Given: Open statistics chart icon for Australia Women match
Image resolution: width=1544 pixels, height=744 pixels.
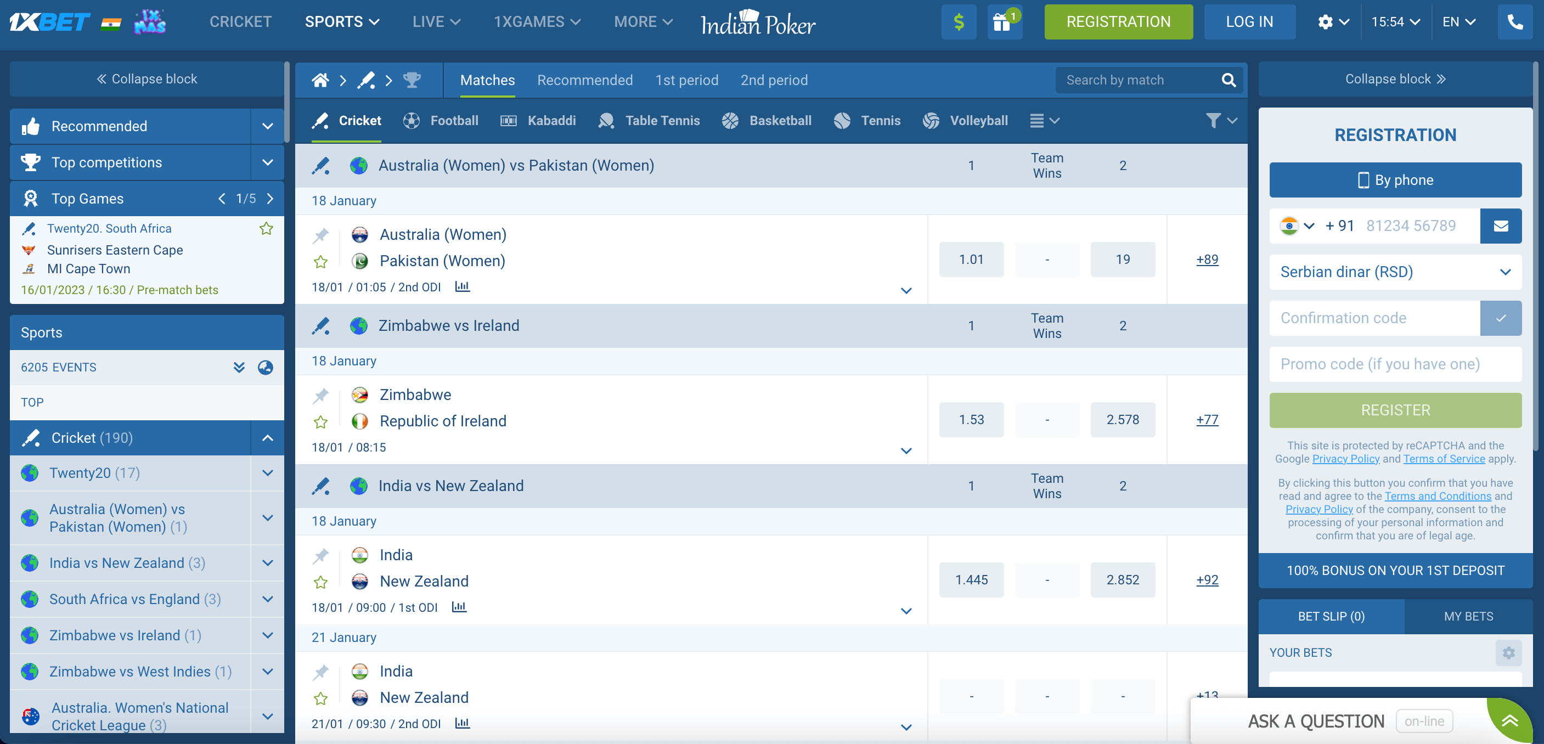Looking at the screenshot, I should pos(462,286).
